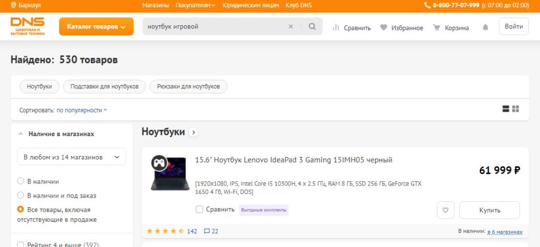Click the search magnifier icon
Screen dimensions: 540x247
(x=312, y=27)
